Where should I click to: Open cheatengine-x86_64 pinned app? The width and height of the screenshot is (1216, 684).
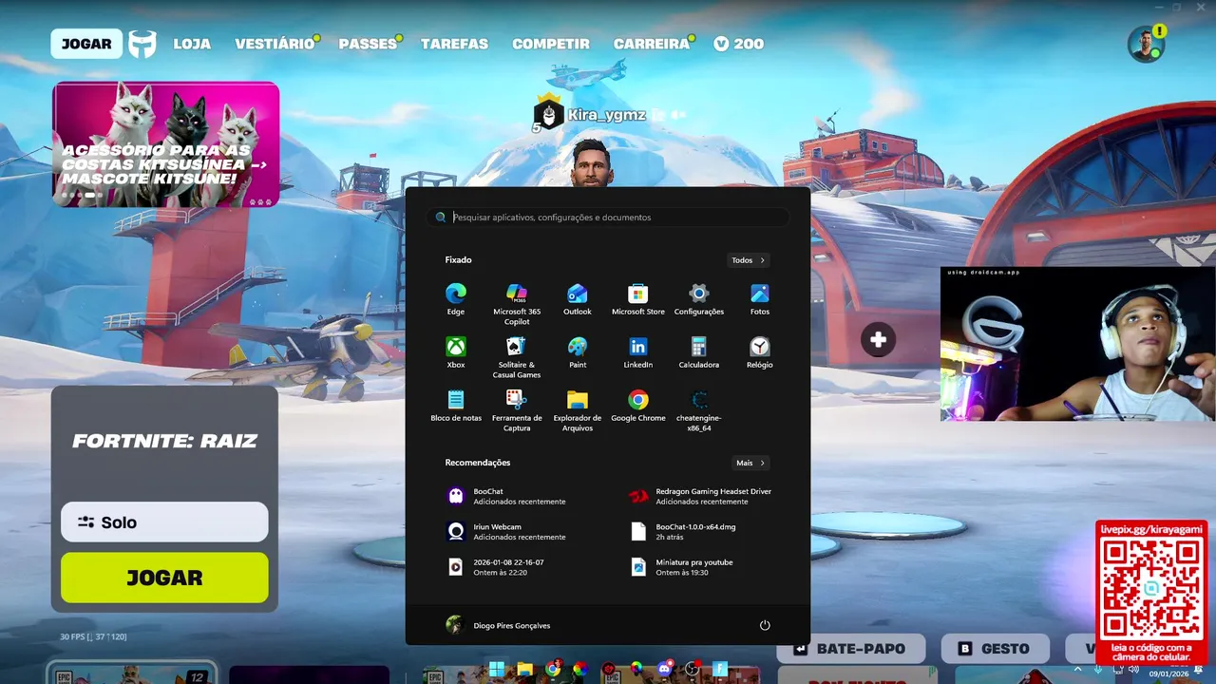[699, 409]
